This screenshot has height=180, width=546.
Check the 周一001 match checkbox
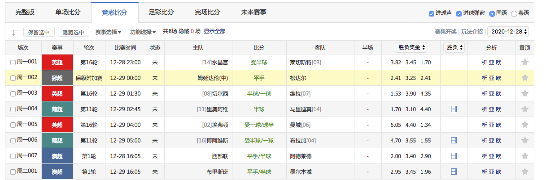[13, 63]
